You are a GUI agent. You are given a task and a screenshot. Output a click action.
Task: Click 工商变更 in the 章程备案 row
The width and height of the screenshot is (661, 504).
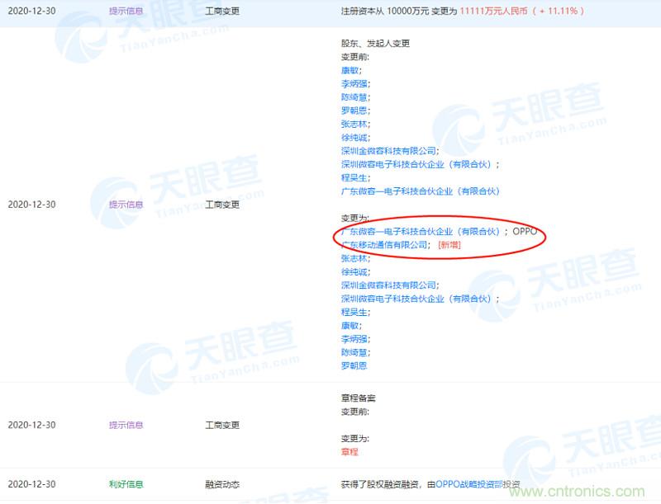click(222, 425)
